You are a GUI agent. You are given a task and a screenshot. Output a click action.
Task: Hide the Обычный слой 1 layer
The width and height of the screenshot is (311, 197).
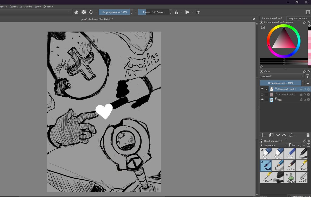coord(262,89)
